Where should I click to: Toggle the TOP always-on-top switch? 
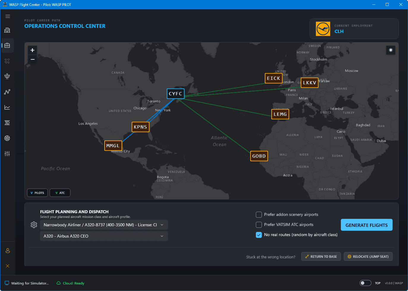366,283
